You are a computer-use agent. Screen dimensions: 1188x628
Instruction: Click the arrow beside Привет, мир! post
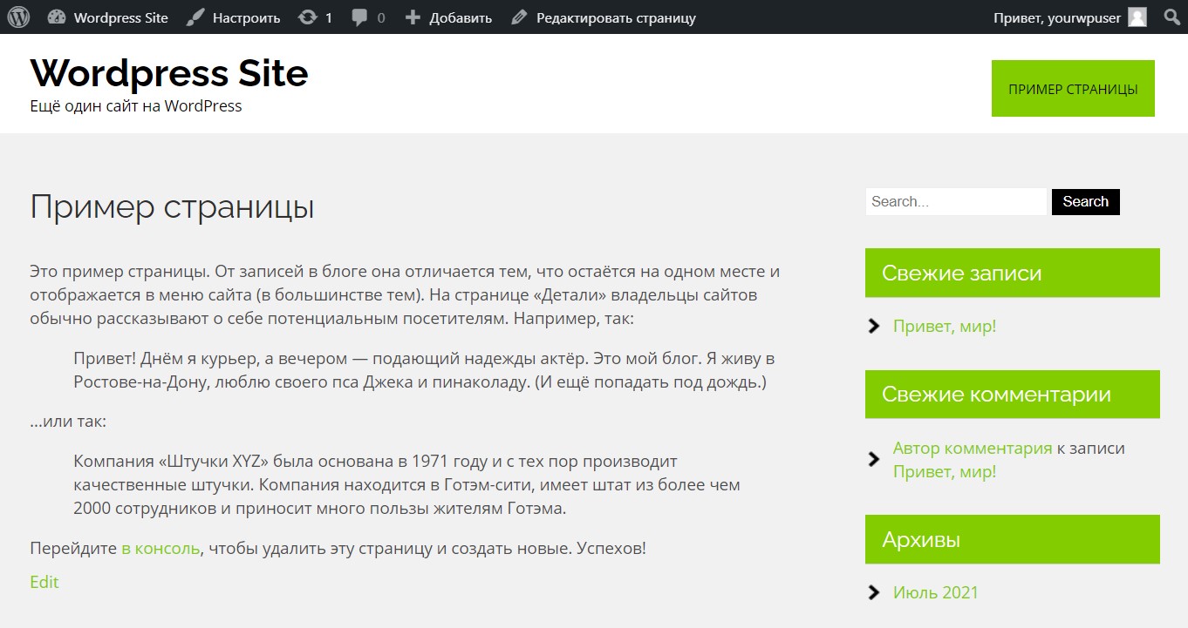click(873, 326)
